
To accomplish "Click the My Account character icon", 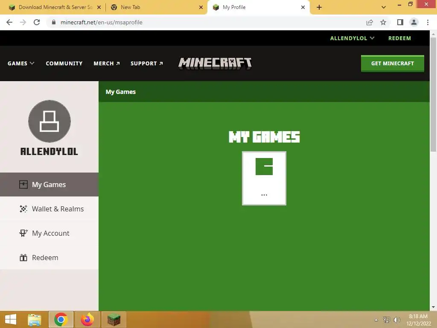I will click(x=23, y=233).
